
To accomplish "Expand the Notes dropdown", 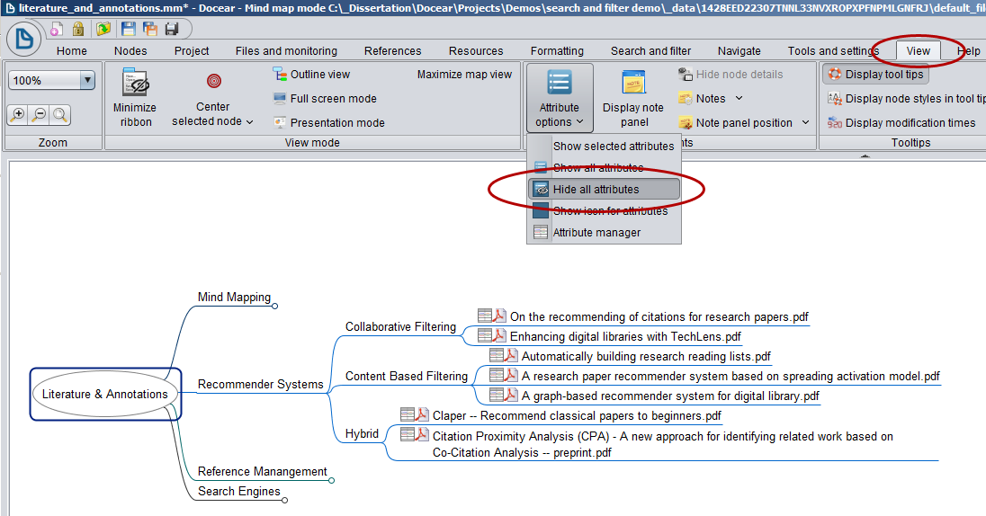I will click(x=739, y=99).
